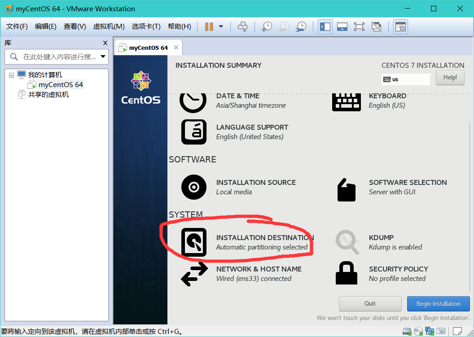
Task: Click the hard disk status bar icon
Action: click(407, 332)
